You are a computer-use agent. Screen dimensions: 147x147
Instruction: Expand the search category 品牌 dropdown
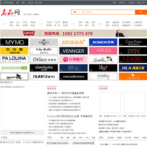[x=76, y=12]
